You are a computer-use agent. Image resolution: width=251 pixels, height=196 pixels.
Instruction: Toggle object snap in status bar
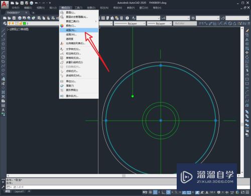pos(189,192)
